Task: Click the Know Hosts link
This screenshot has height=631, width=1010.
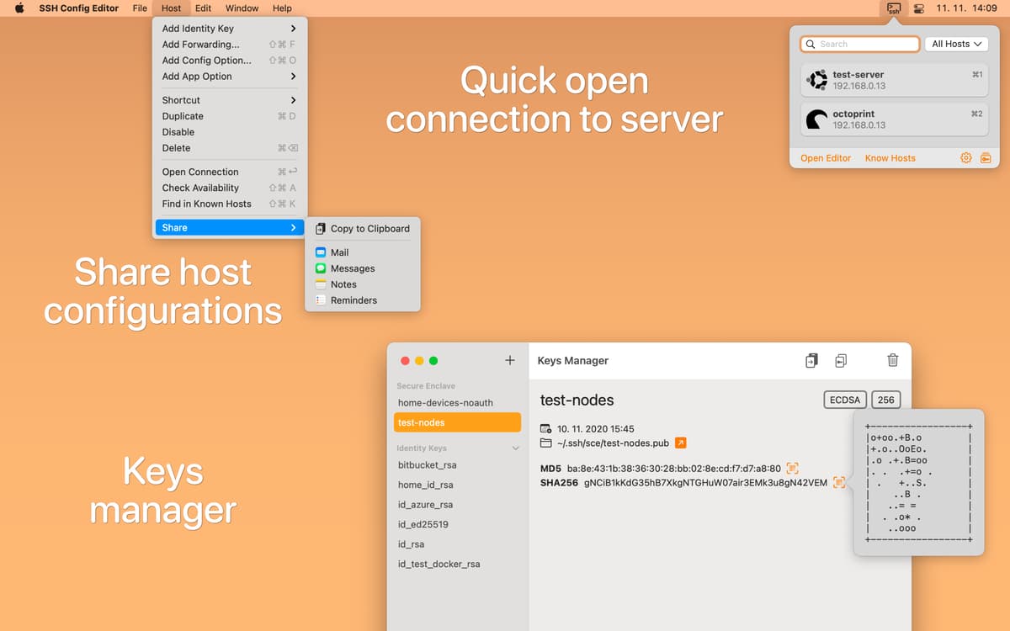Action: click(890, 158)
